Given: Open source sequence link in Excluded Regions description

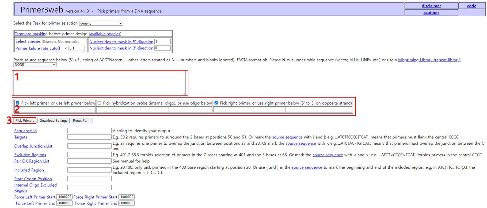Looking at the screenshot, I should pyautogui.click(x=328, y=155).
